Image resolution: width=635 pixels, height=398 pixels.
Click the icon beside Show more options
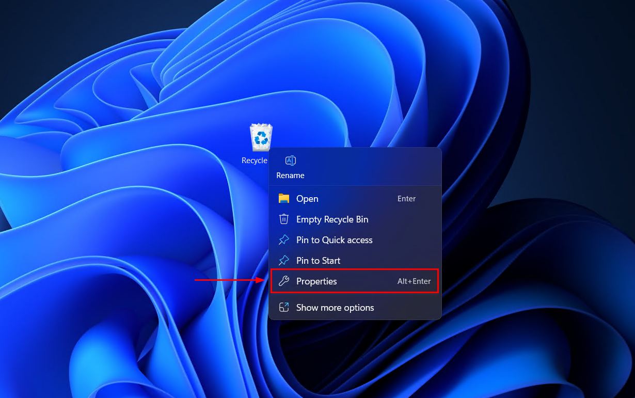(x=284, y=307)
